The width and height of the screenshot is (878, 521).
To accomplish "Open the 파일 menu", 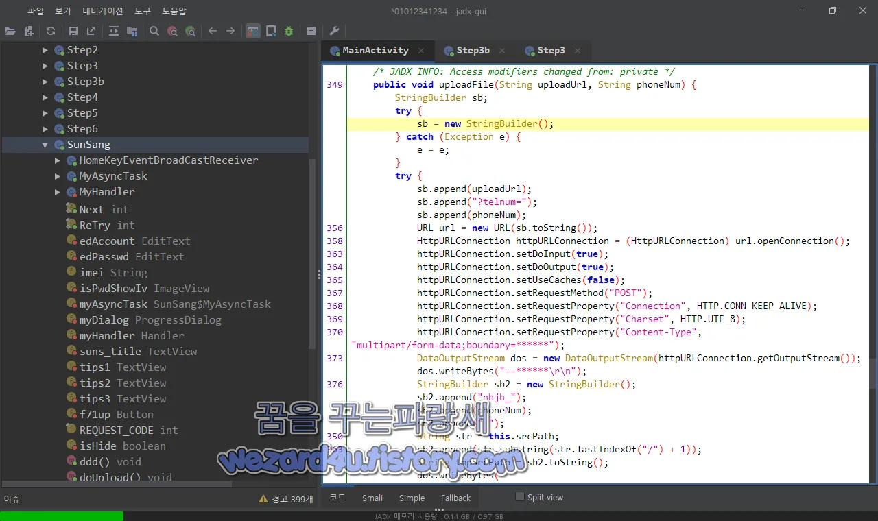I will (x=36, y=11).
